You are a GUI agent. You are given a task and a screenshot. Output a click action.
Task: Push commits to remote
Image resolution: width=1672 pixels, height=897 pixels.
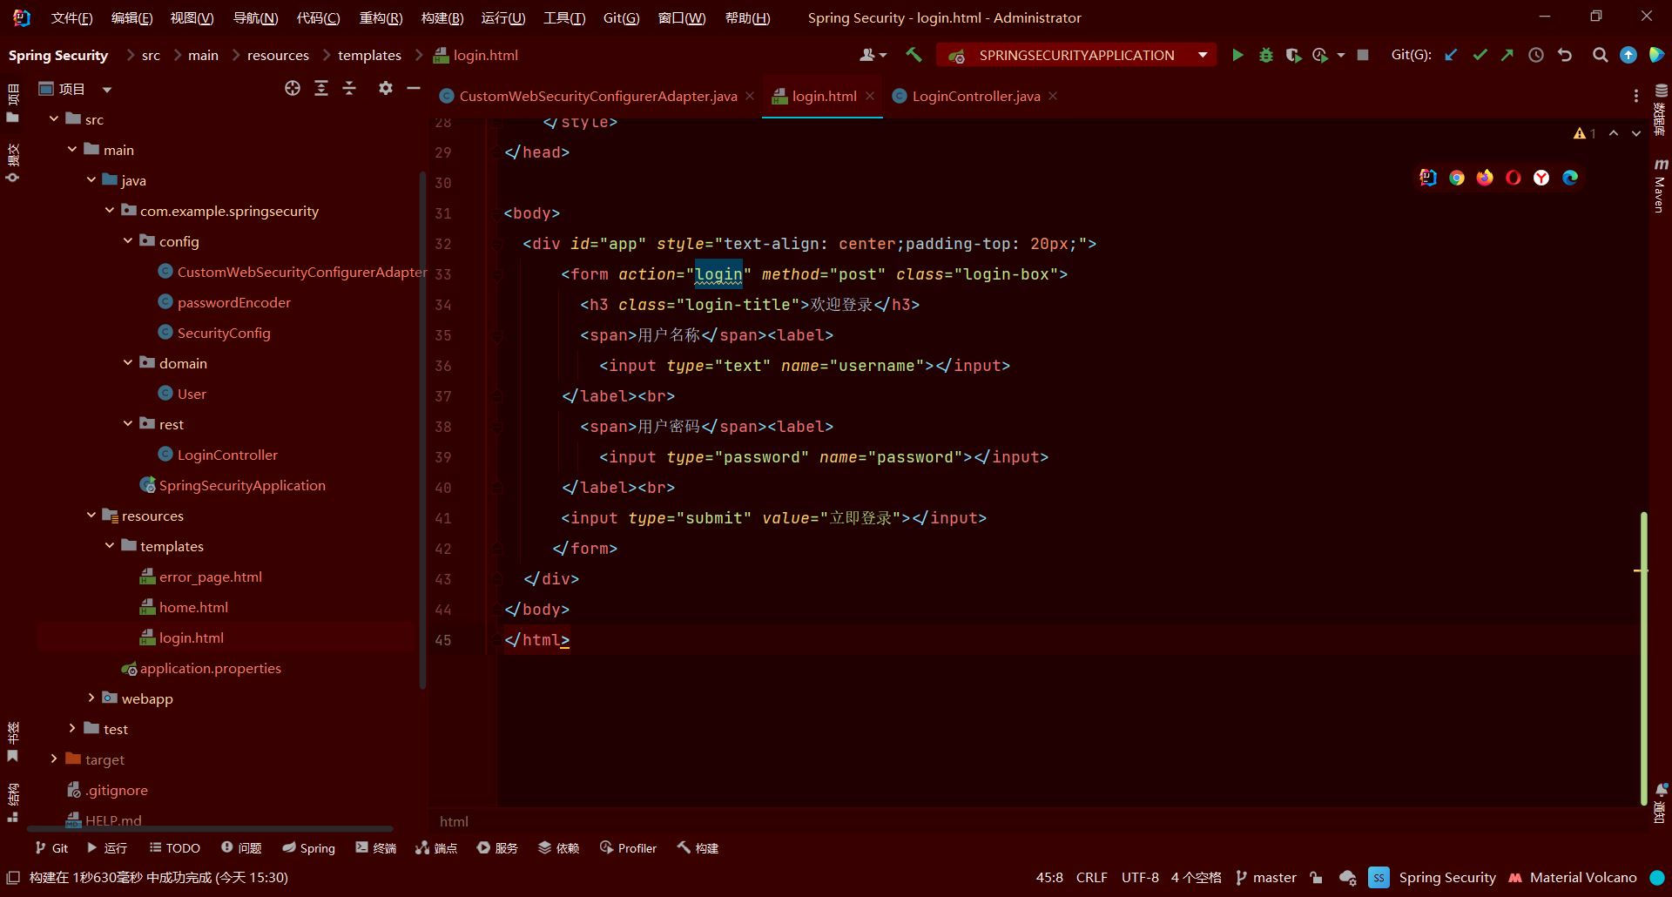(x=1507, y=54)
